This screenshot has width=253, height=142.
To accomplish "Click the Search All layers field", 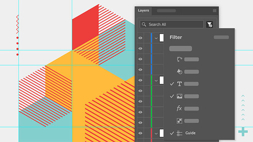I will 172,24.
